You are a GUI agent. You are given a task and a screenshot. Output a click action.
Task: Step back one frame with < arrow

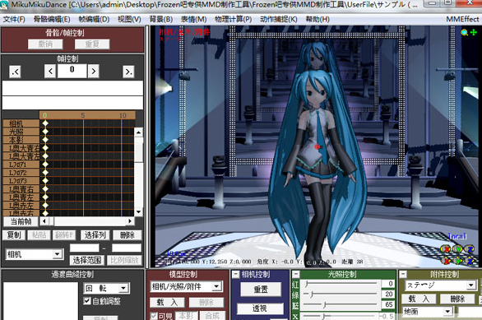(50, 72)
